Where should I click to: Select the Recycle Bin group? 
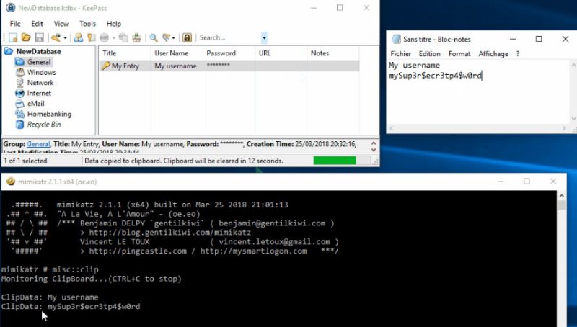(44, 125)
